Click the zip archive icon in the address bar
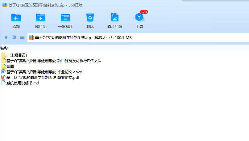The height and width of the screenshot is (141, 249). point(31,37)
